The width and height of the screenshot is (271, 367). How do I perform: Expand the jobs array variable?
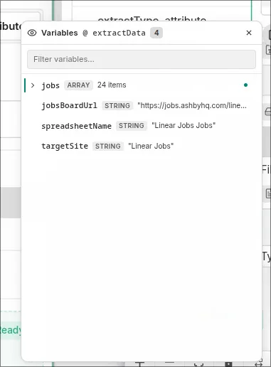(33, 85)
